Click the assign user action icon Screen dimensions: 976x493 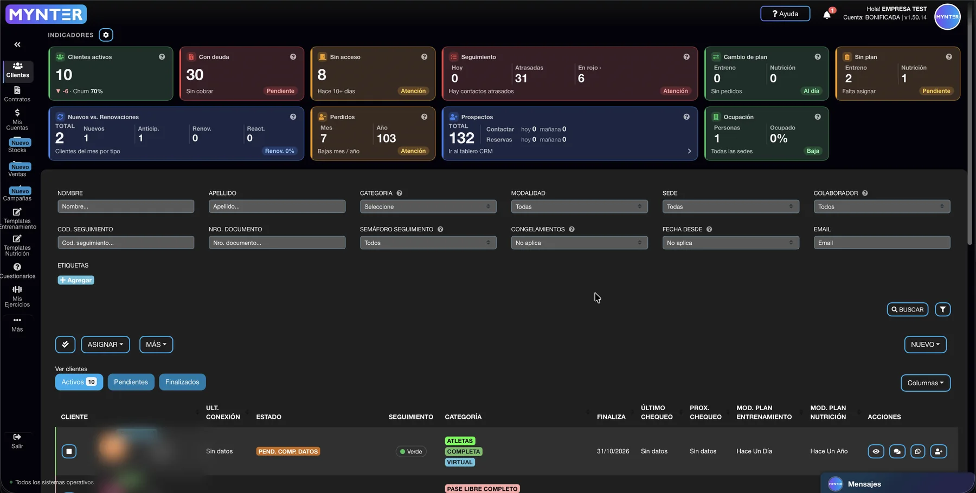[x=939, y=451]
